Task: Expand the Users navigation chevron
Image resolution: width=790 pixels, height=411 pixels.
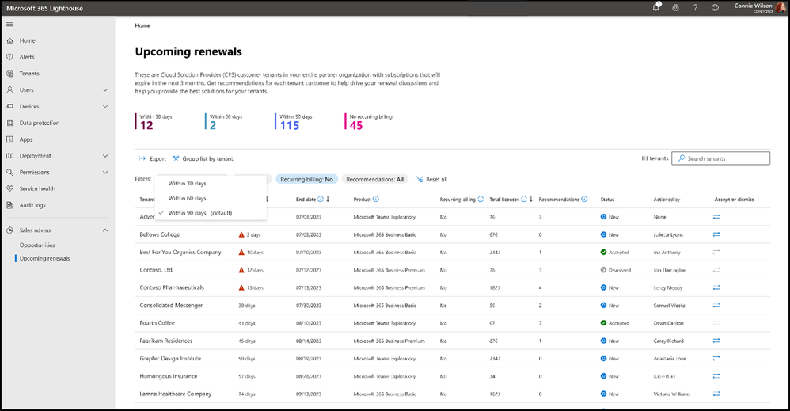Action: point(105,89)
